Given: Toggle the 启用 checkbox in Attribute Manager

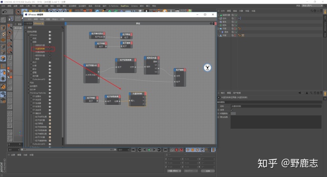Looking at the screenshot, I should click(232, 110).
